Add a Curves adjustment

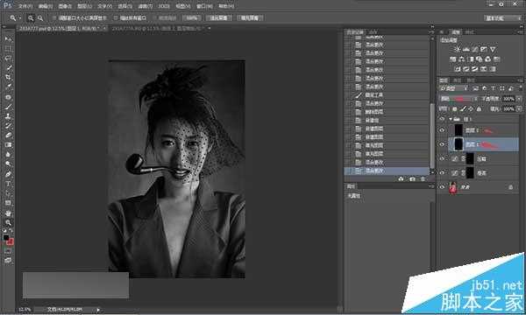click(474, 49)
